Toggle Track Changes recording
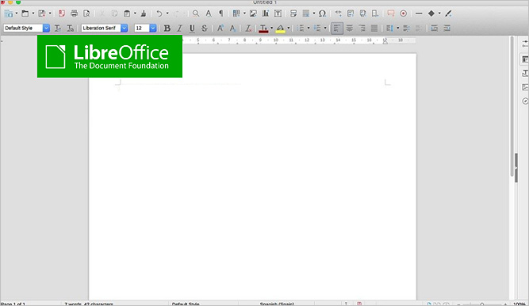 [403, 13]
